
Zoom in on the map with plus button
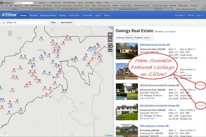[110, 35]
